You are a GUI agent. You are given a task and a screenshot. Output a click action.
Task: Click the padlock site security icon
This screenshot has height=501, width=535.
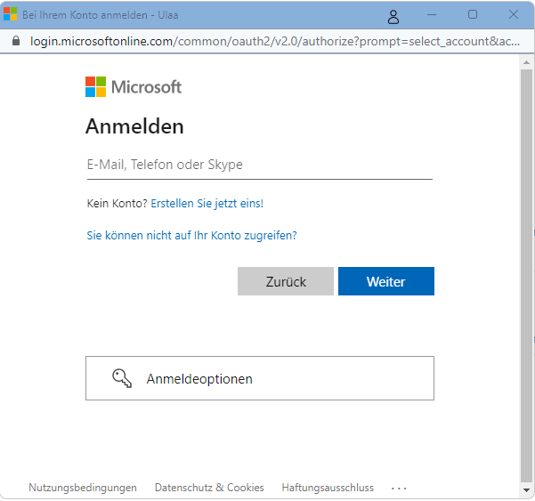coord(16,41)
